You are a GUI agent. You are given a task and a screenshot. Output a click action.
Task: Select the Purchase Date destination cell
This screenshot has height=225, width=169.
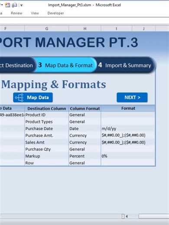click(47, 129)
